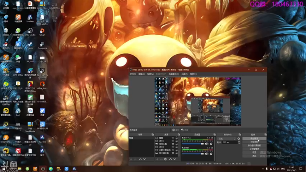The image size is (306, 172).
Task: Open the 帮助(H) menu in OBS
Action: pos(193,74)
